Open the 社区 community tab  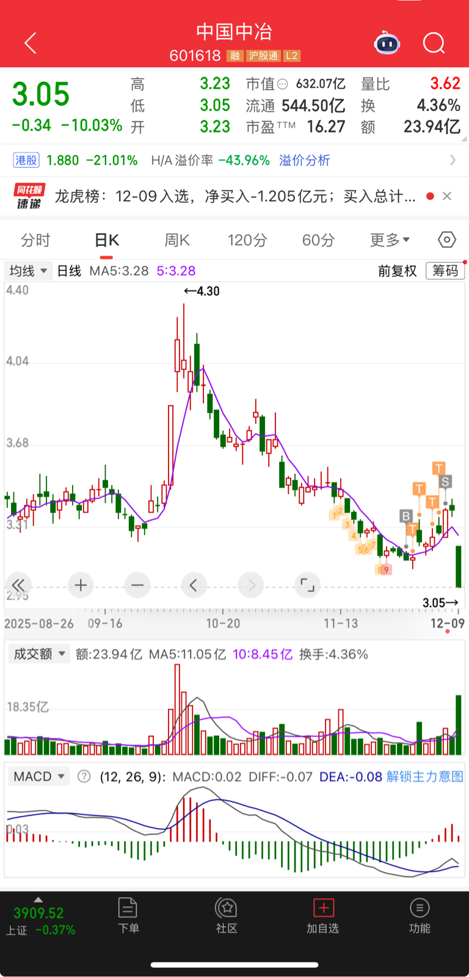coord(227,916)
